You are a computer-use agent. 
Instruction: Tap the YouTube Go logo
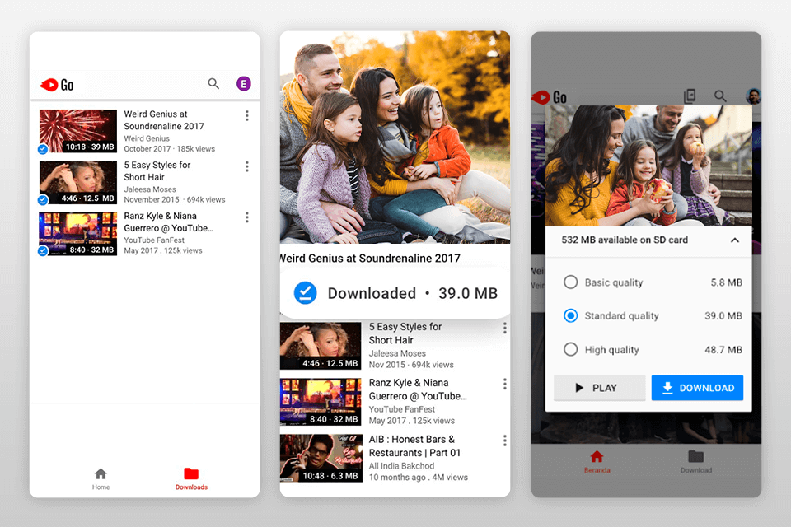58,83
